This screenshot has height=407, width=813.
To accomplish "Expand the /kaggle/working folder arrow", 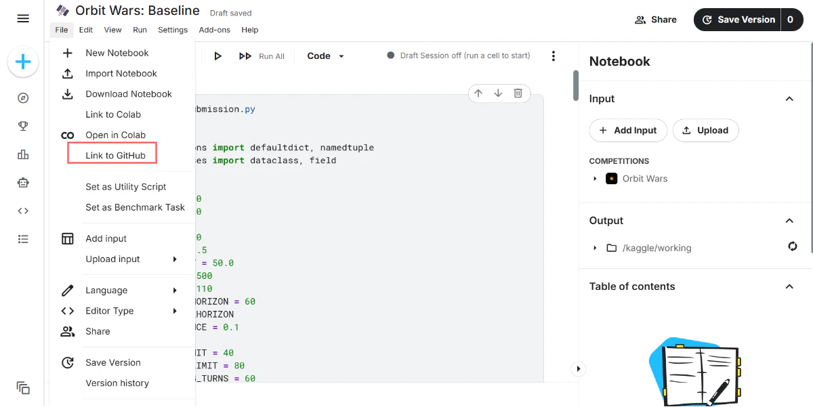I will [x=595, y=248].
